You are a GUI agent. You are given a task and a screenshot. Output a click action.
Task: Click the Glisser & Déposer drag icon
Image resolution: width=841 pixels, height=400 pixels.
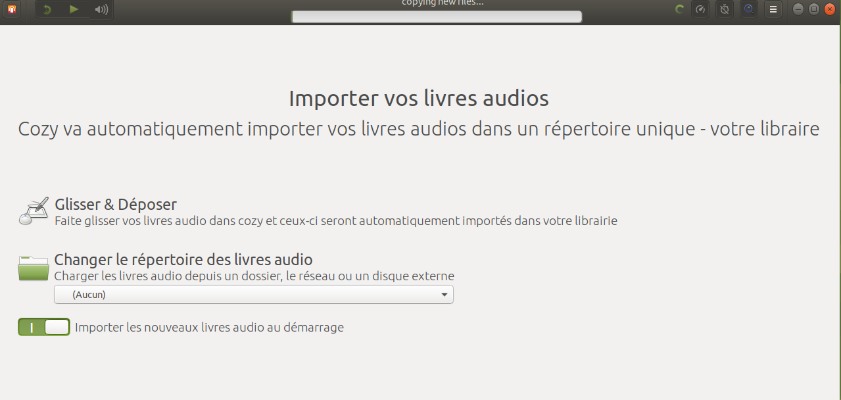point(34,211)
